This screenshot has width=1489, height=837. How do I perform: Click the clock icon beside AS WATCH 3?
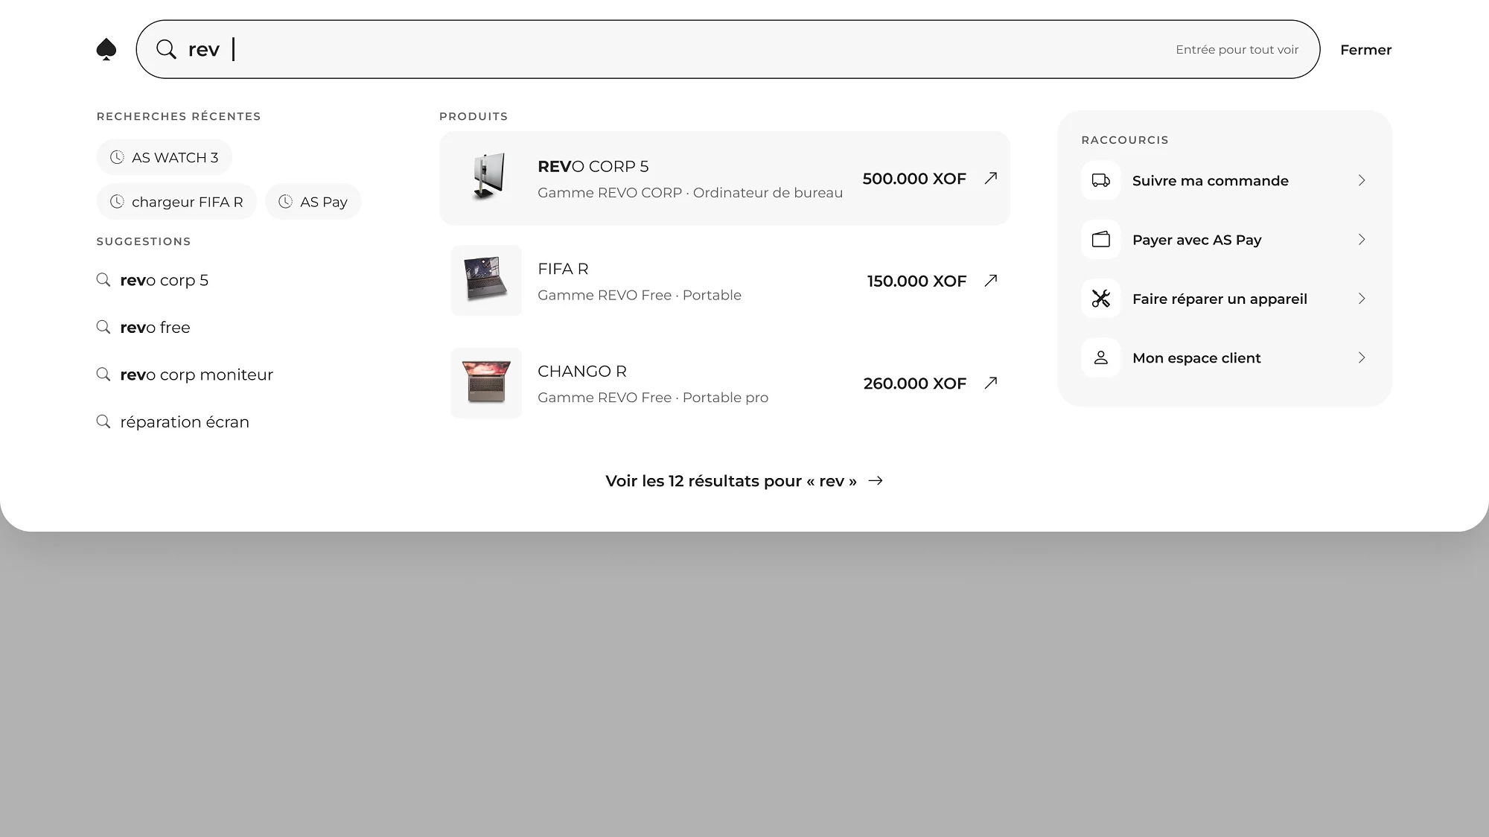click(117, 157)
